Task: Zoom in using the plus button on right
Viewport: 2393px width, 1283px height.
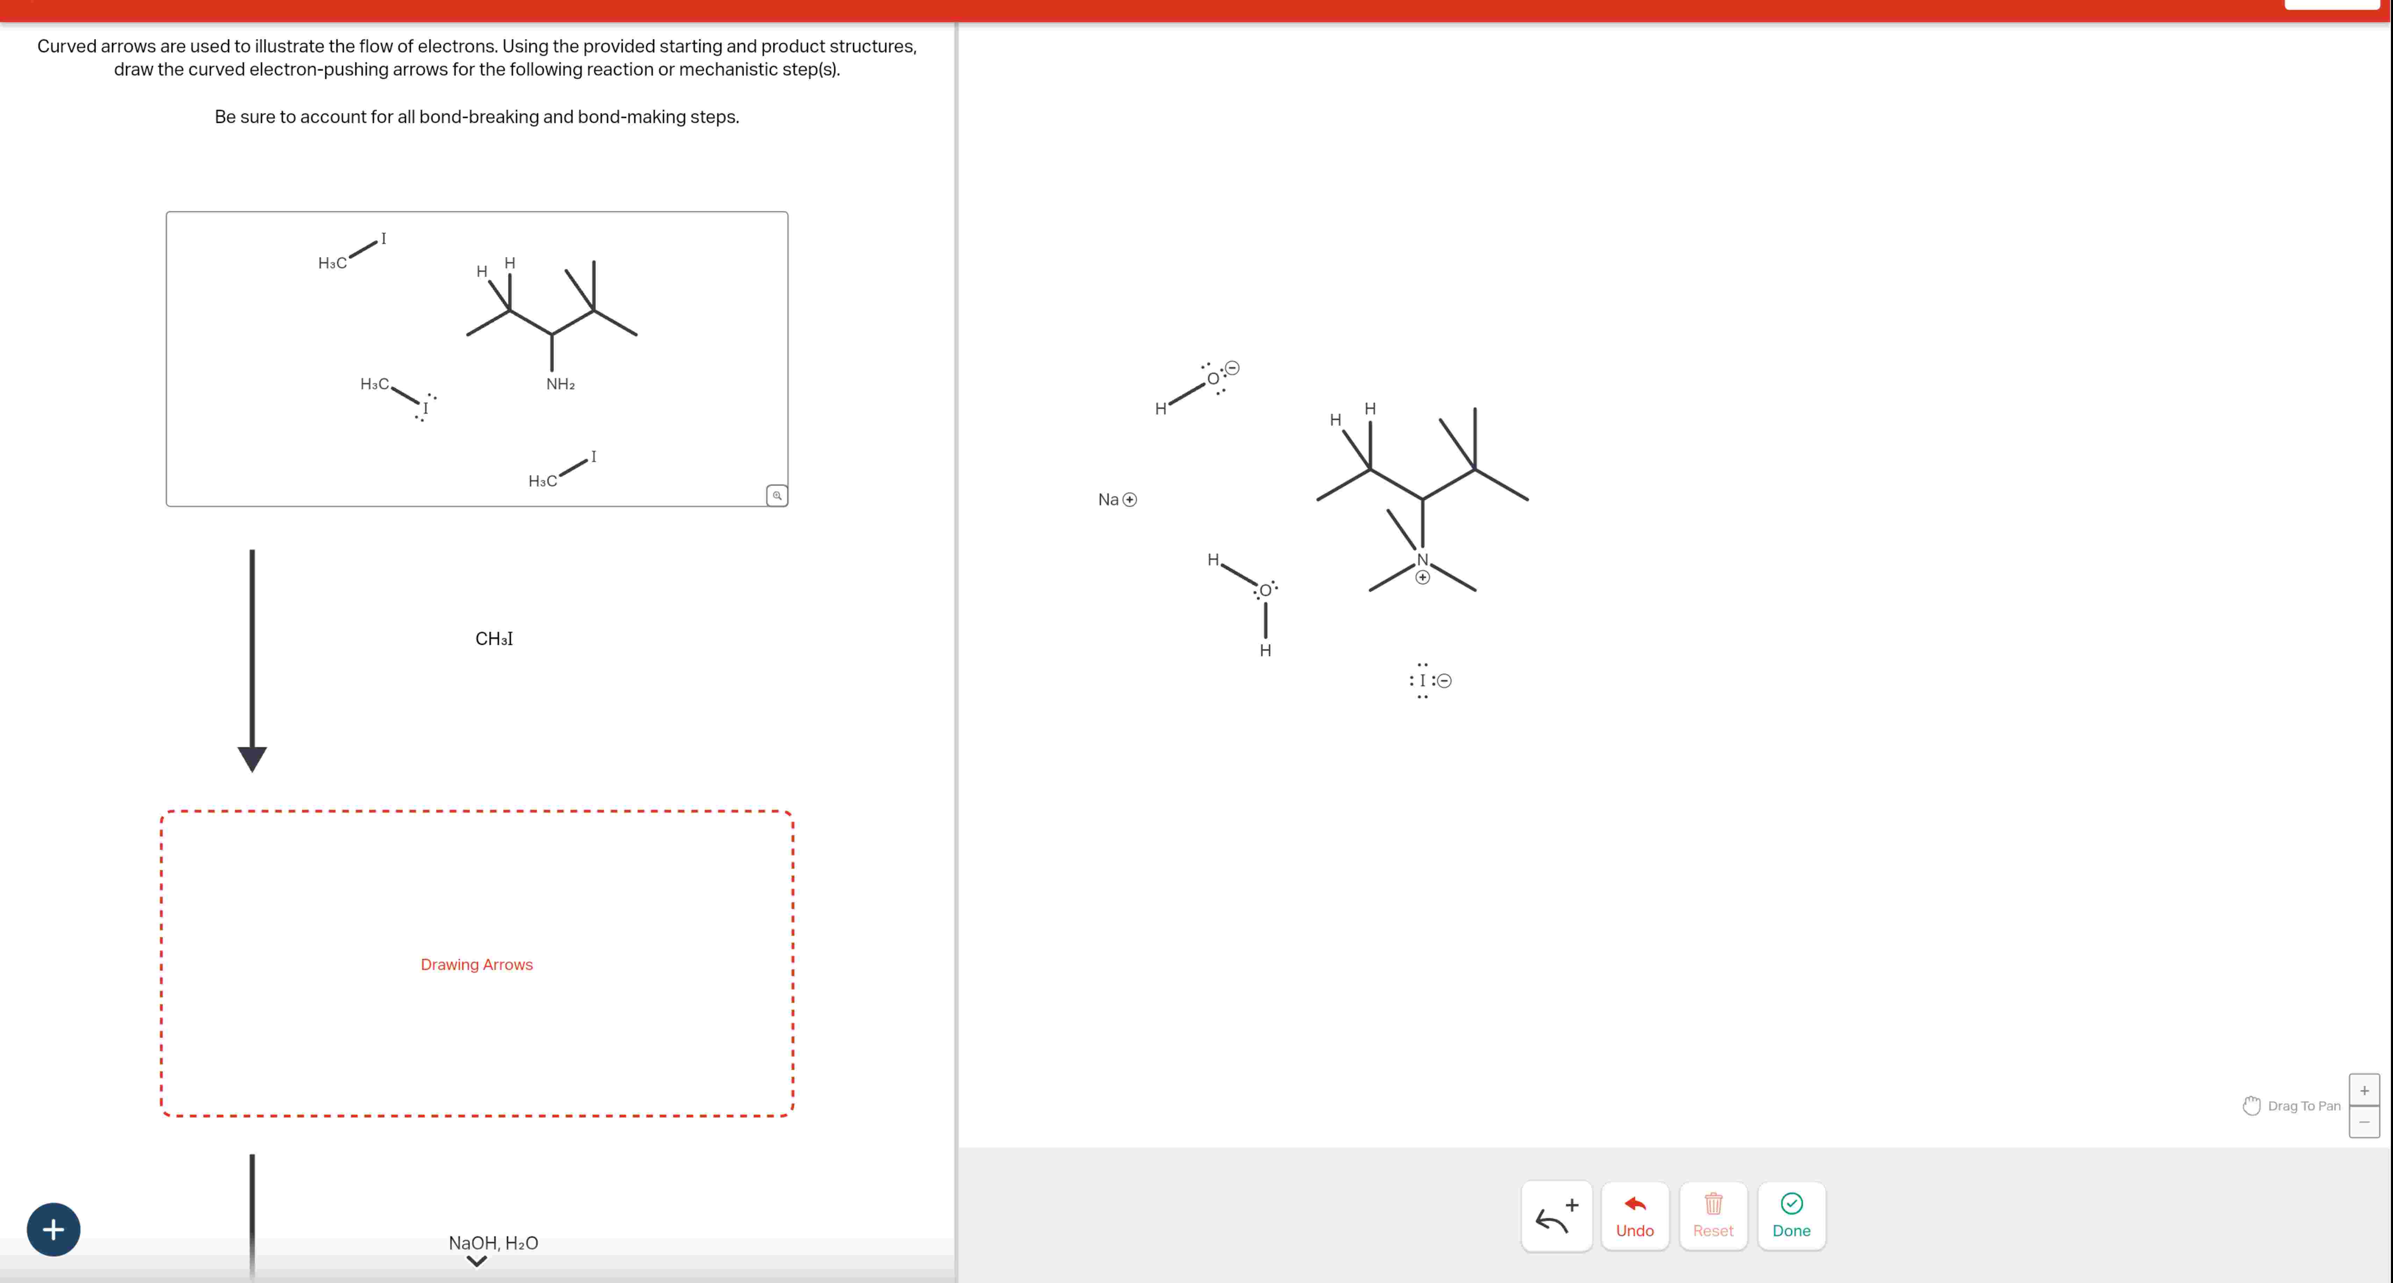Action: [x=2365, y=1089]
